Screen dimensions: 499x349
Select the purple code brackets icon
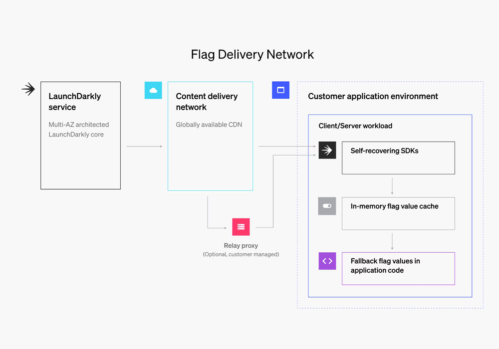pyautogui.click(x=327, y=261)
